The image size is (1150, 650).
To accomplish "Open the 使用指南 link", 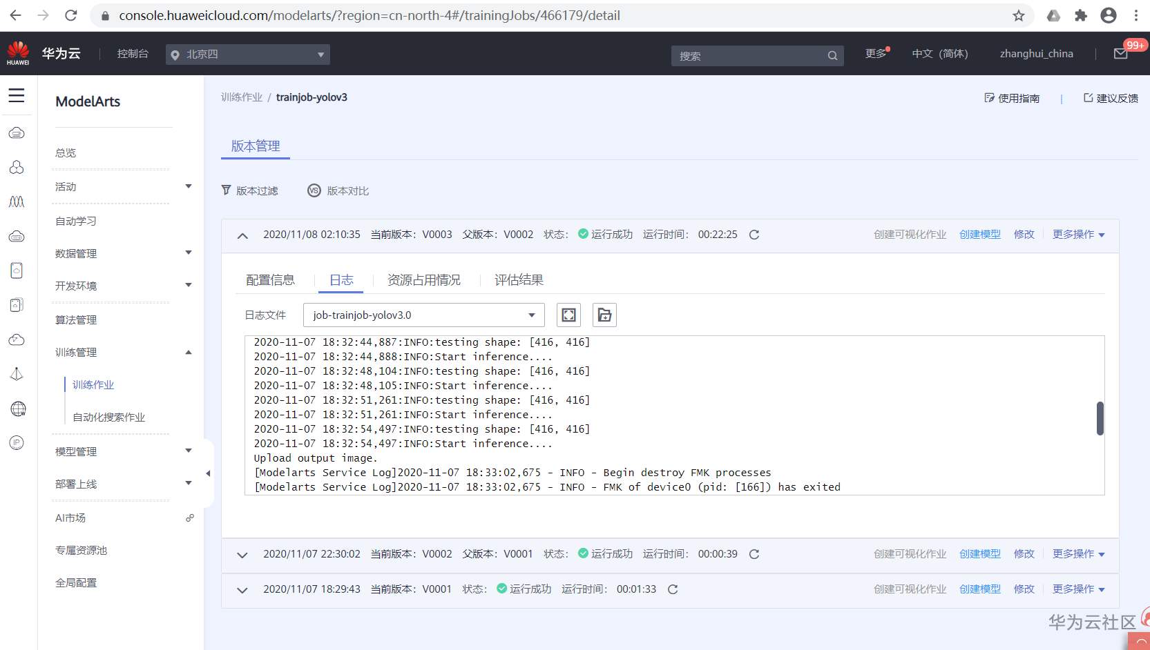I will pos(1012,98).
